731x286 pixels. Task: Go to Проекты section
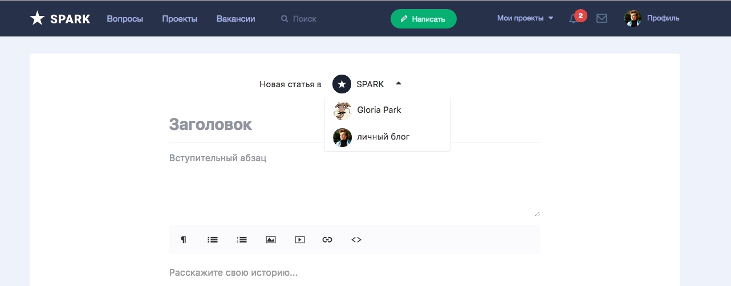click(x=180, y=19)
